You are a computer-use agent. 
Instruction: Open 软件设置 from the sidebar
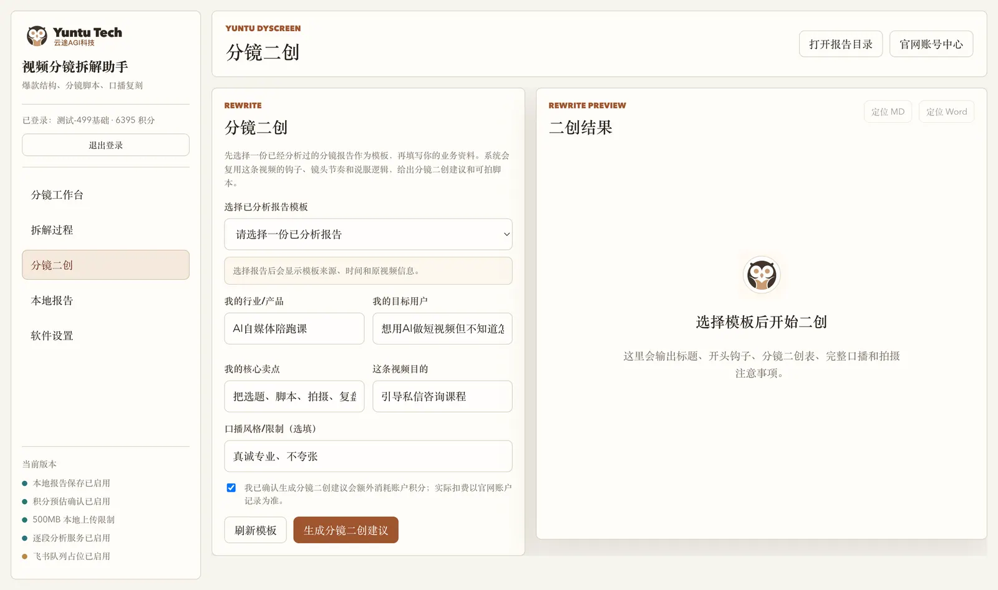click(105, 336)
